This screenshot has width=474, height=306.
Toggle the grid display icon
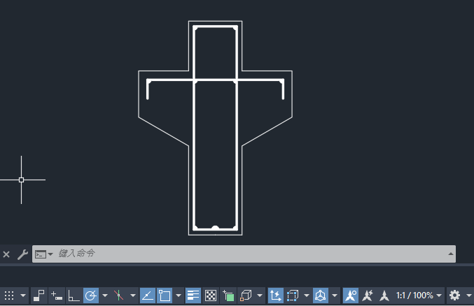coord(9,296)
